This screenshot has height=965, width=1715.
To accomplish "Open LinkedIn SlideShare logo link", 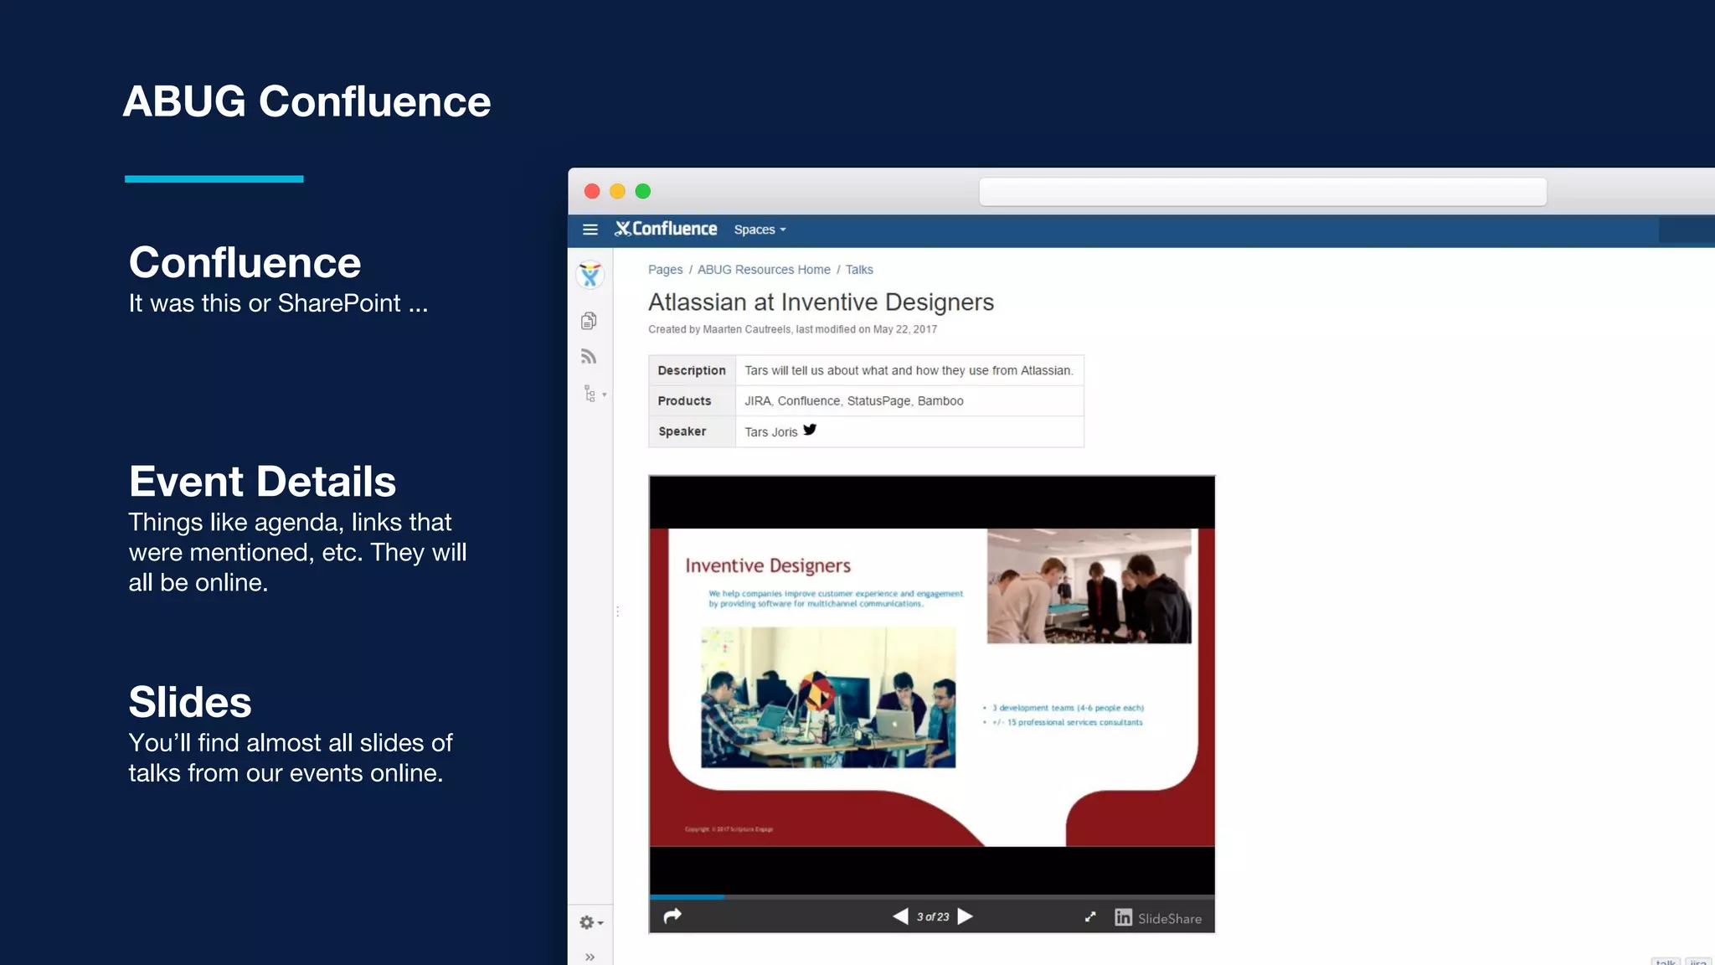I will pos(1158,918).
